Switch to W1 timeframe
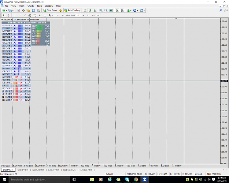 click(x=93, y=15)
